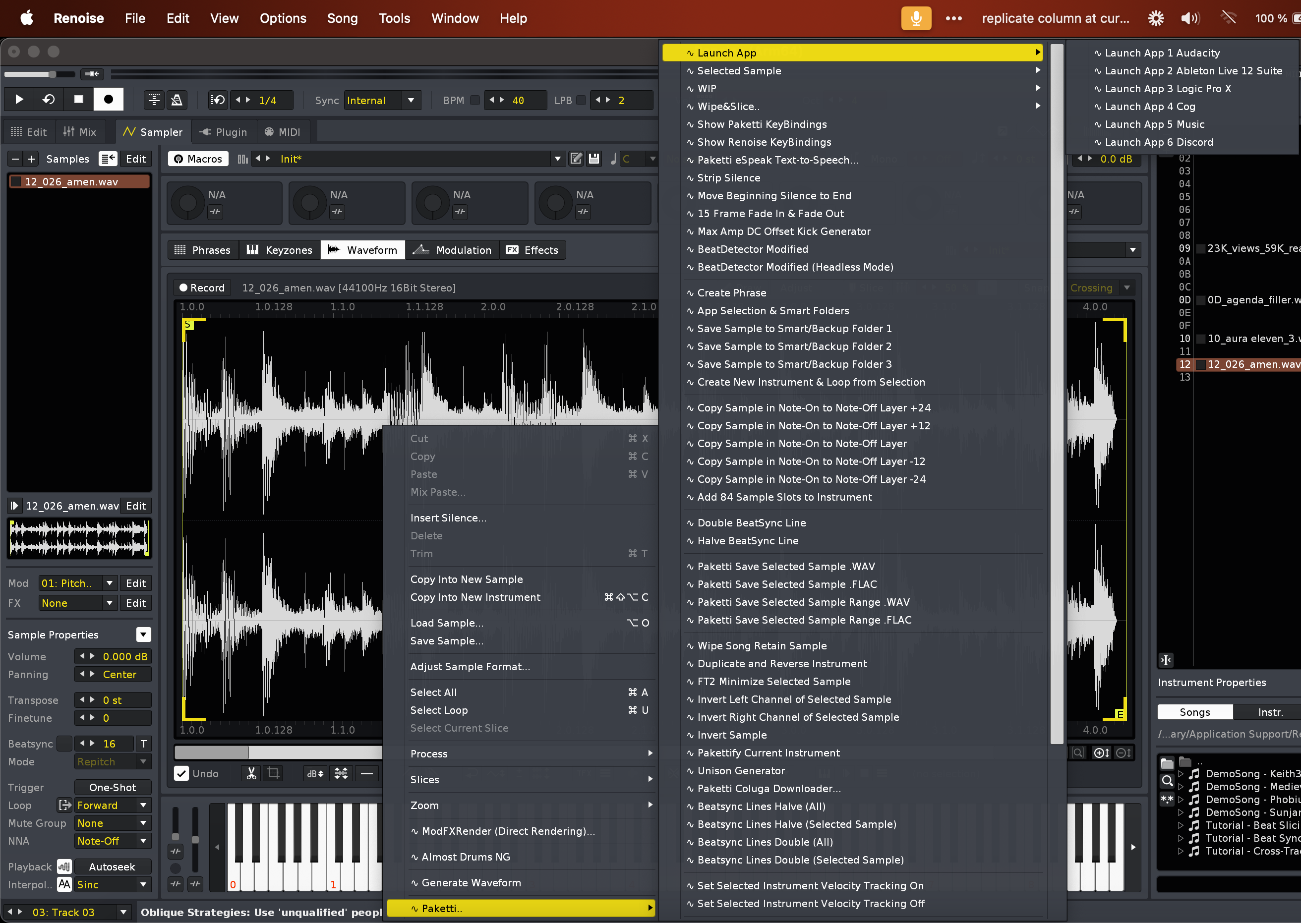Switch to the Keyzones tab
The image size is (1301, 923).
point(280,250)
